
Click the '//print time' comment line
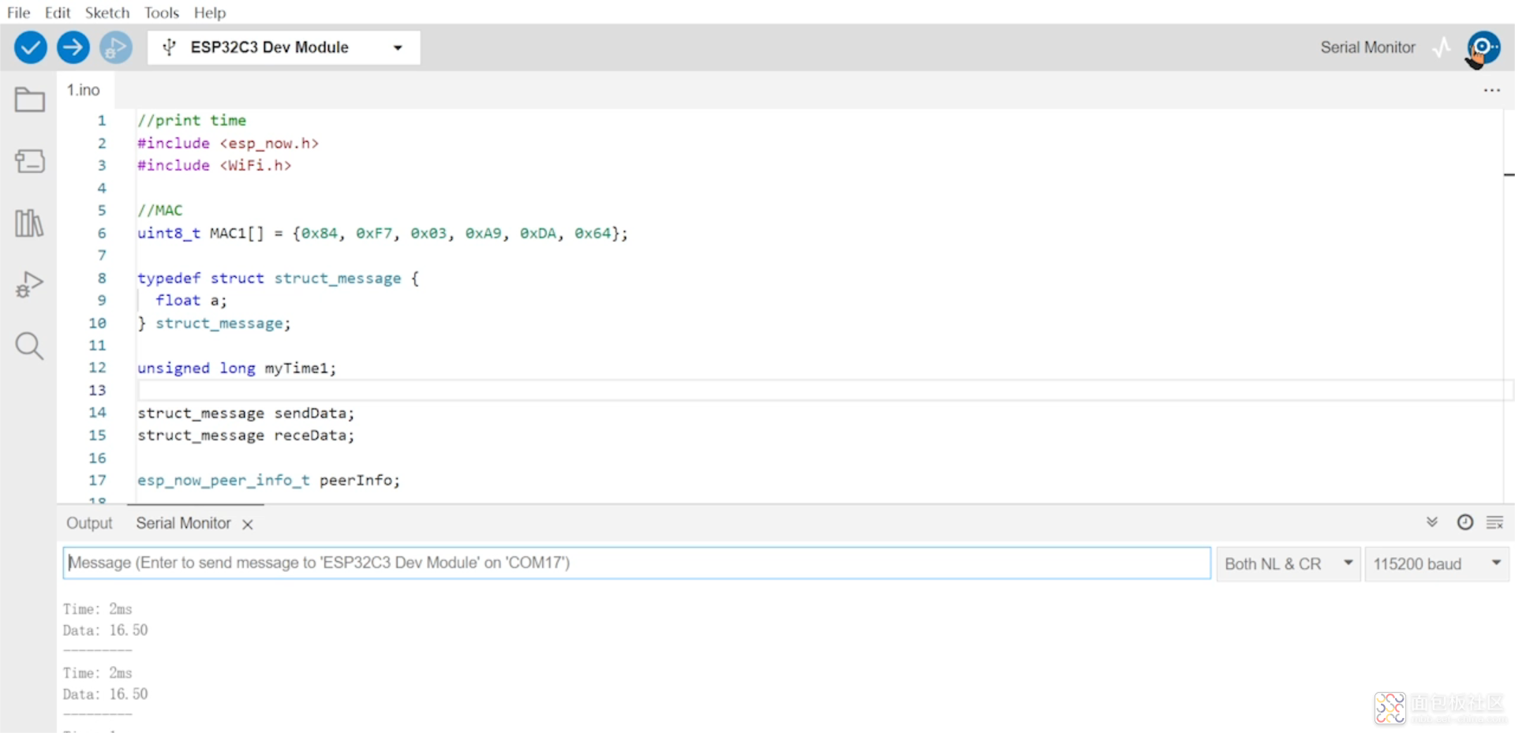[192, 121]
